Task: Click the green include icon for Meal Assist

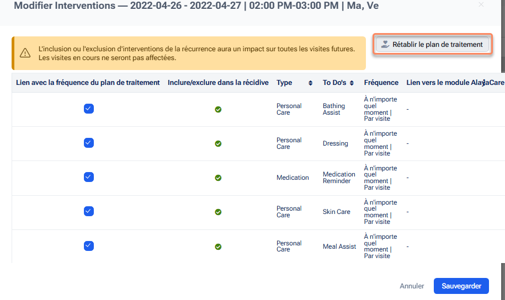Action: [x=218, y=247]
